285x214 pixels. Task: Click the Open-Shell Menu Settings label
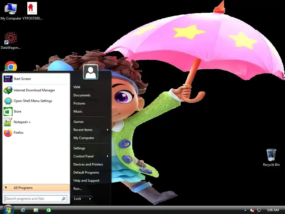point(33,101)
